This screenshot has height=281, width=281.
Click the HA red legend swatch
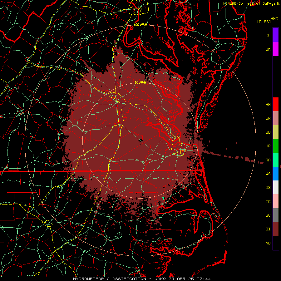(276, 104)
